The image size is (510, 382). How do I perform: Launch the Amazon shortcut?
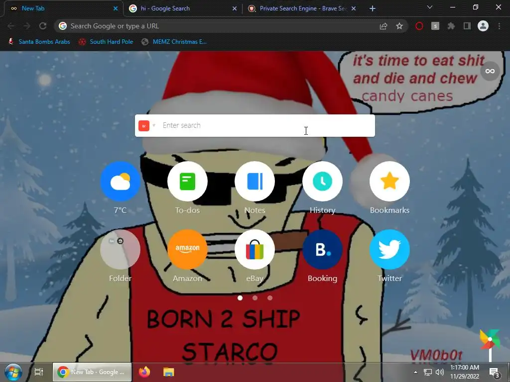point(187,250)
